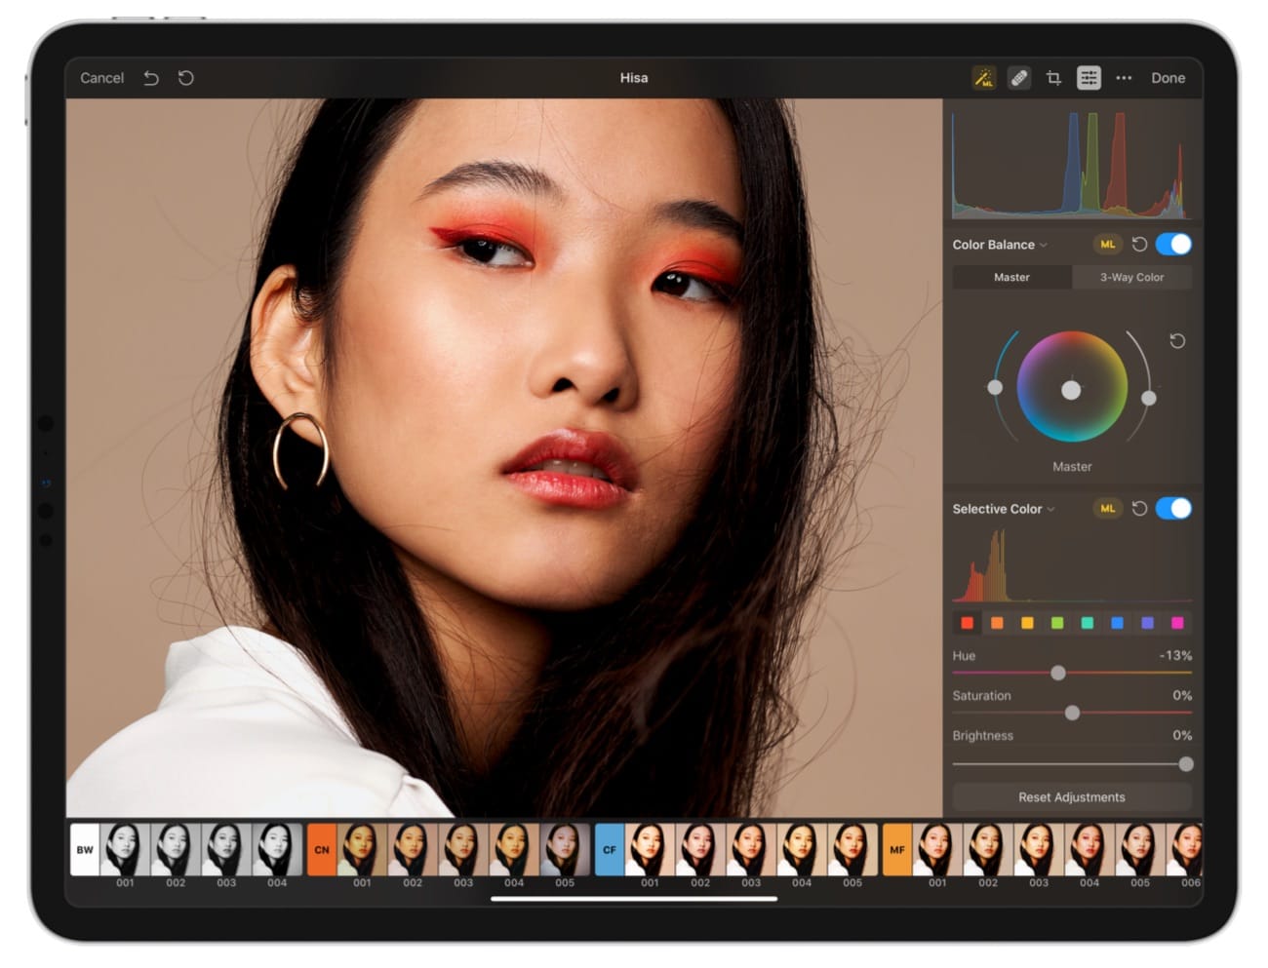Select the repair bandage tool

[x=1018, y=78]
